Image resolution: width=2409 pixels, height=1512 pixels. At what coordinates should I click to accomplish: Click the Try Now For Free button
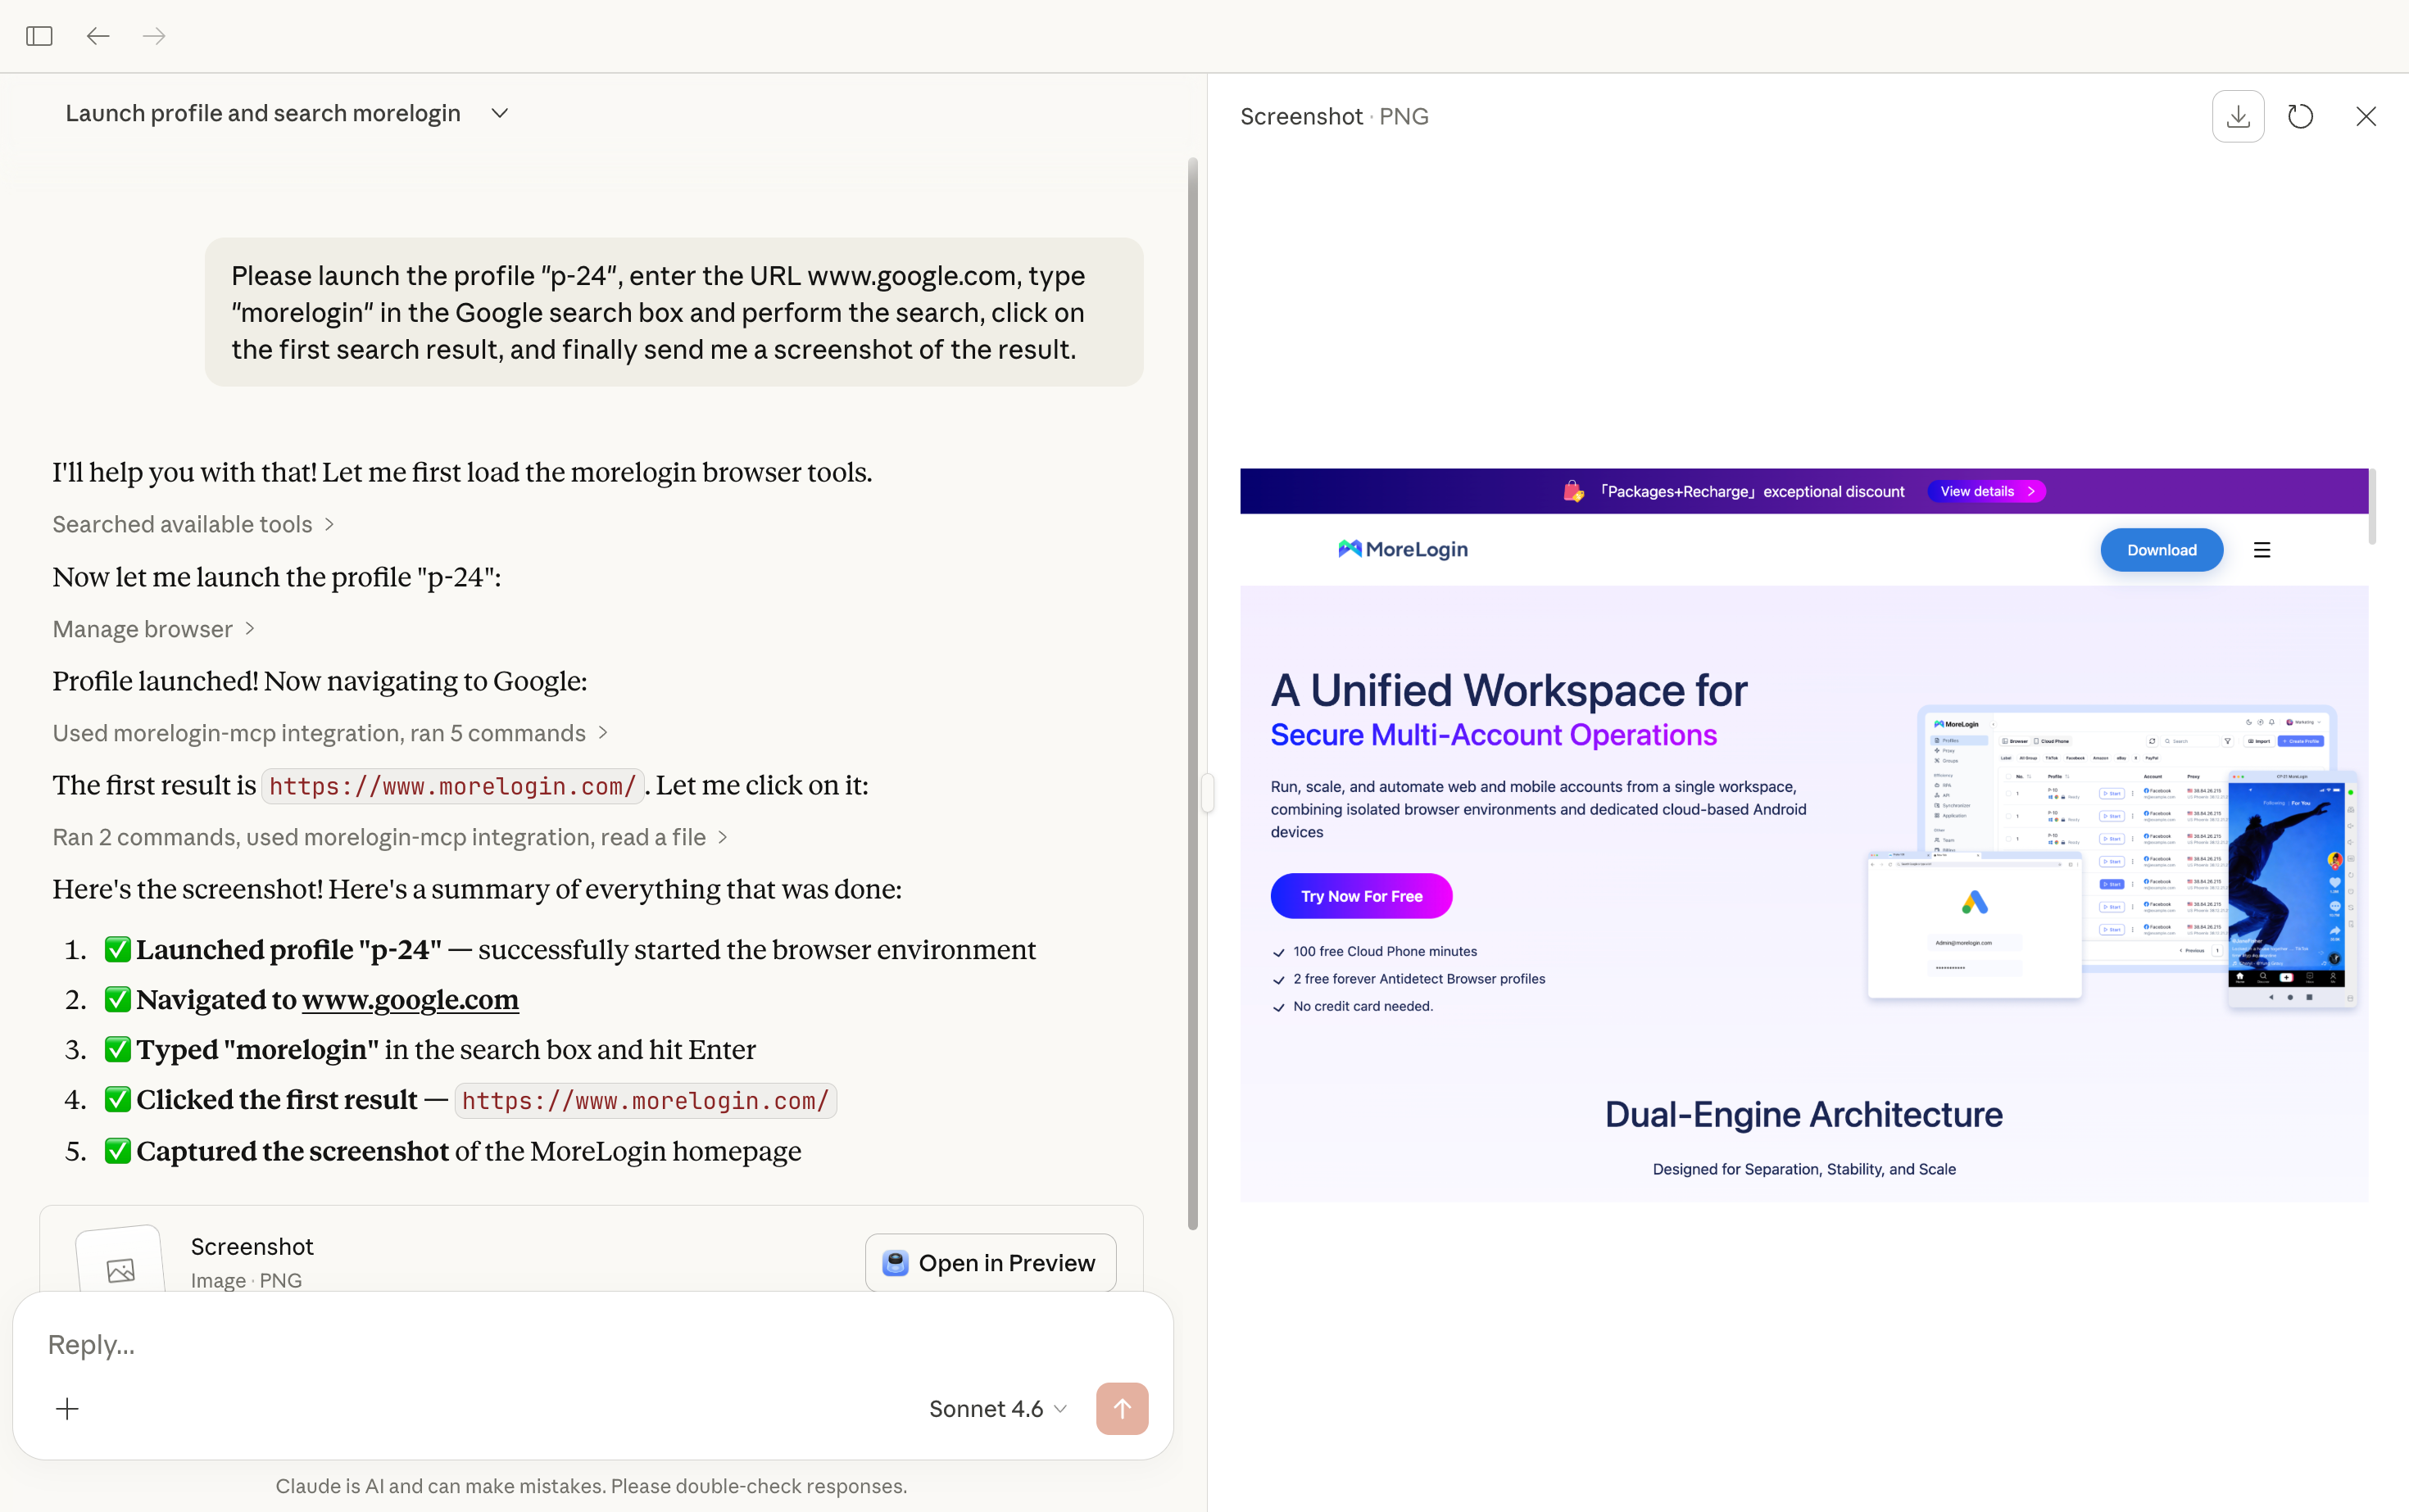pyautogui.click(x=1360, y=896)
